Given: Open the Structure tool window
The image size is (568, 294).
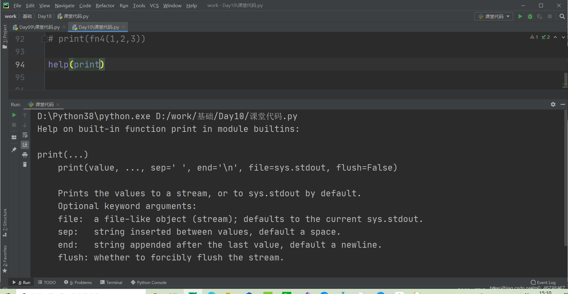Looking at the screenshot, I should [5, 223].
